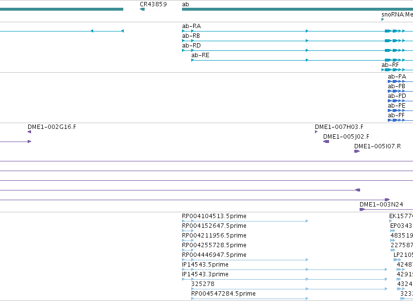Select the purple glyph under DME1-005J02.F
Image resolution: width=413 pixels, height=301 pixels.
click(x=326, y=142)
